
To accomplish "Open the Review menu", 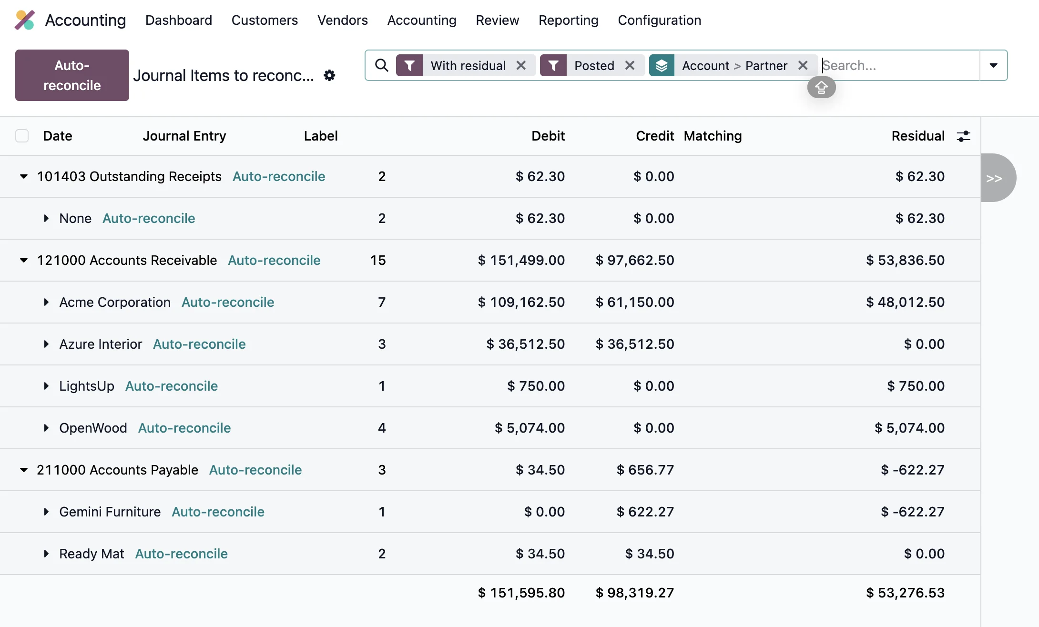I will tap(497, 20).
